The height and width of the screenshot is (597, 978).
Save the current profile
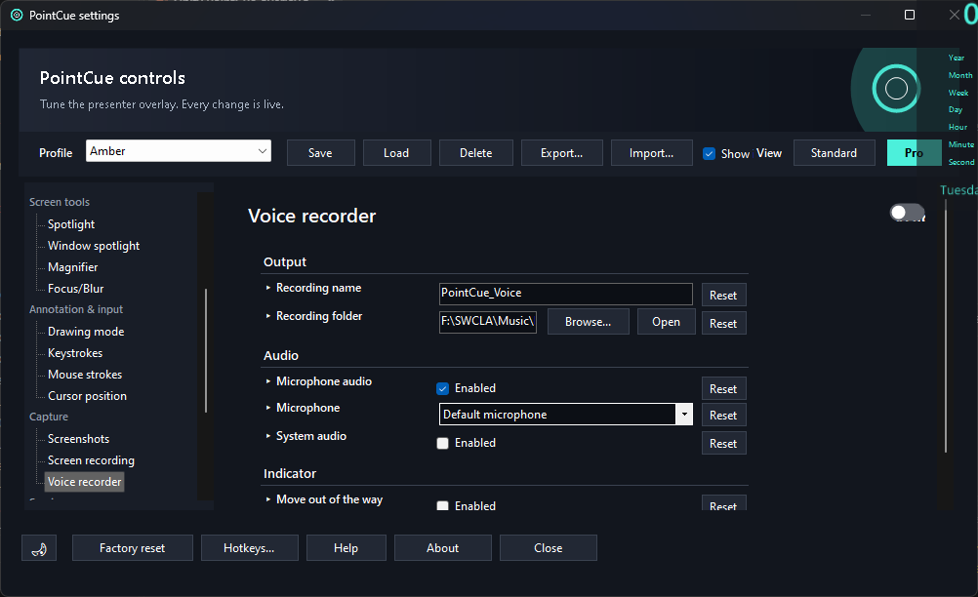320,153
